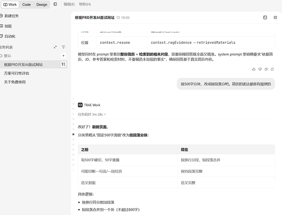Collapse the task list with arrows icon
The width and height of the screenshot is (282, 215).
pyautogui.click(x=55, y=47)
